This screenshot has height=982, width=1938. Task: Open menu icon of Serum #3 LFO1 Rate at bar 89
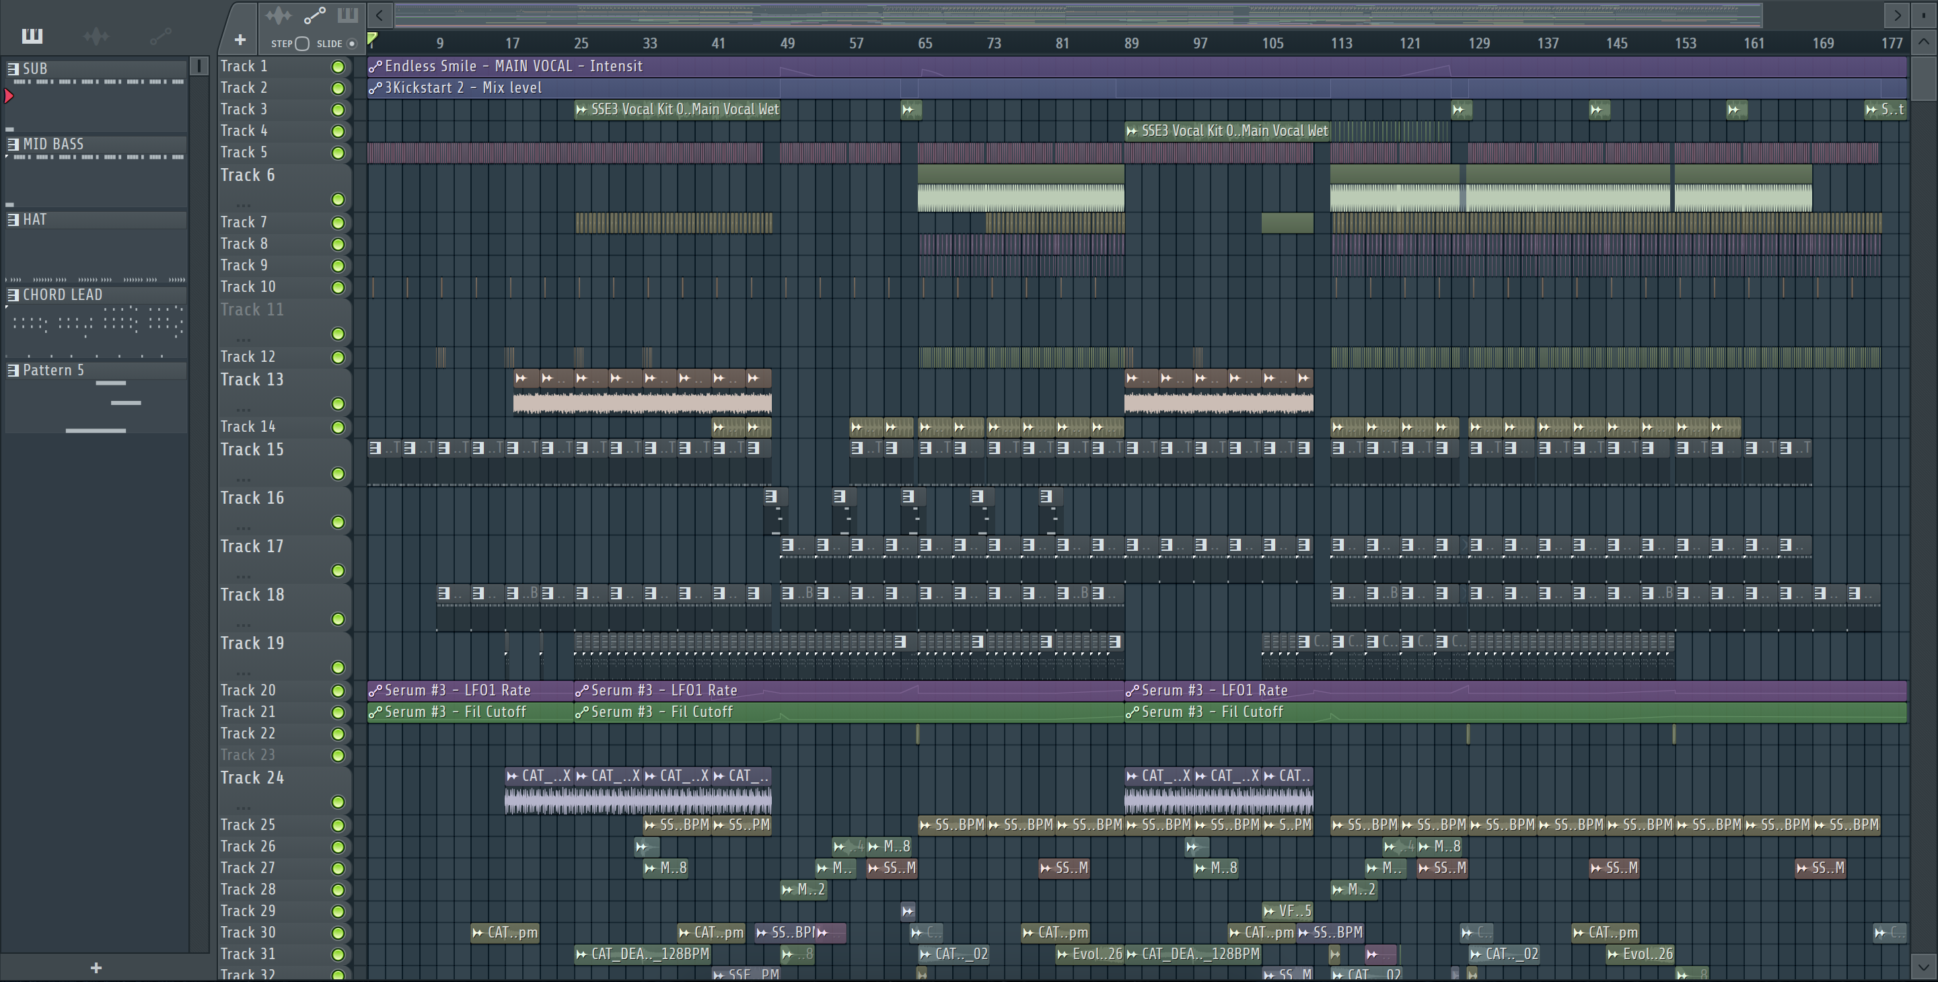pos(1133,690)
